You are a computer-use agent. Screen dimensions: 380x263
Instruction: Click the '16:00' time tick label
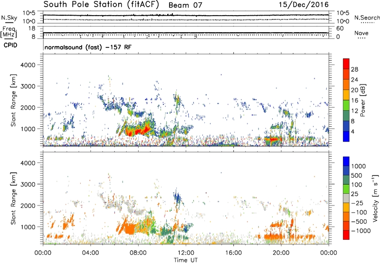pyautogui.click(x=233, y=253)
